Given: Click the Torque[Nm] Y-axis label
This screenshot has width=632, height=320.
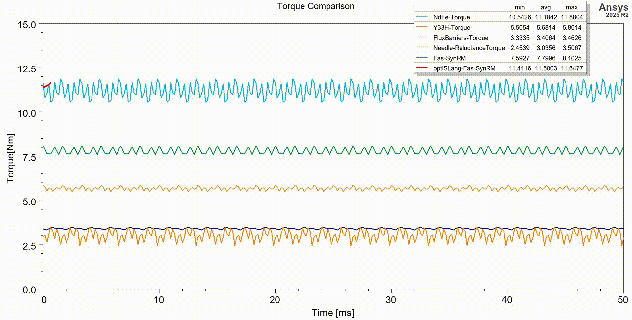Looking at the screenshot, I should [10, 158].
